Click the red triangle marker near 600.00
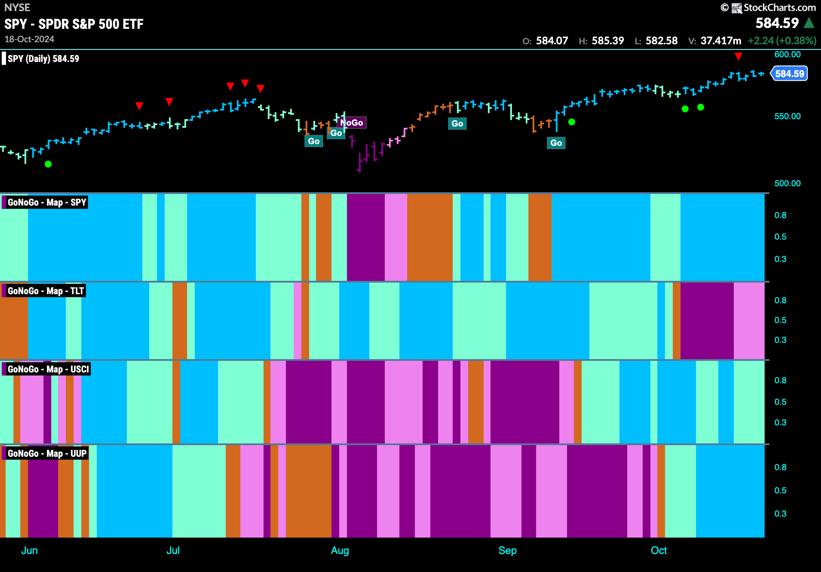Image resolution: width=821 pixels, height=572 pixels. (x=738, y=56)
